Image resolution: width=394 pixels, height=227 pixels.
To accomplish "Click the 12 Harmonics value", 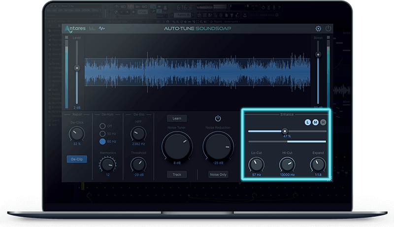I will [x=108, y=174].
